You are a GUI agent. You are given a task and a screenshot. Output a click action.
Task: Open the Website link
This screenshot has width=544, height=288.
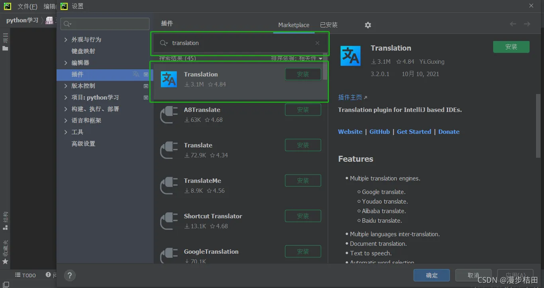point(350,131)
